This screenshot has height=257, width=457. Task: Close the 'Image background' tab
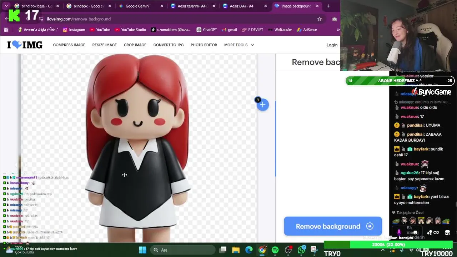point(317,6)
